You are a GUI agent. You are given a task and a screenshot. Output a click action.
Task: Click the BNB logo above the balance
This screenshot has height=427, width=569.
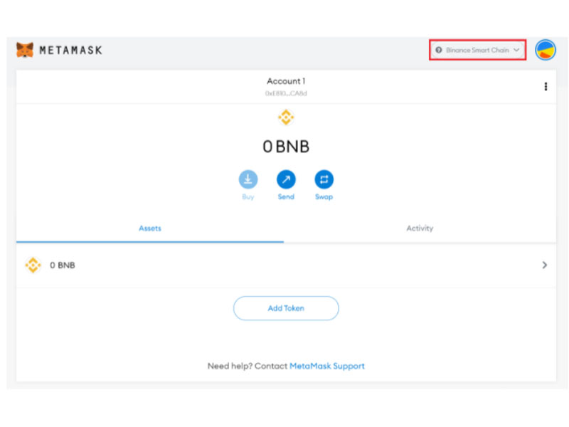(286, 117)
